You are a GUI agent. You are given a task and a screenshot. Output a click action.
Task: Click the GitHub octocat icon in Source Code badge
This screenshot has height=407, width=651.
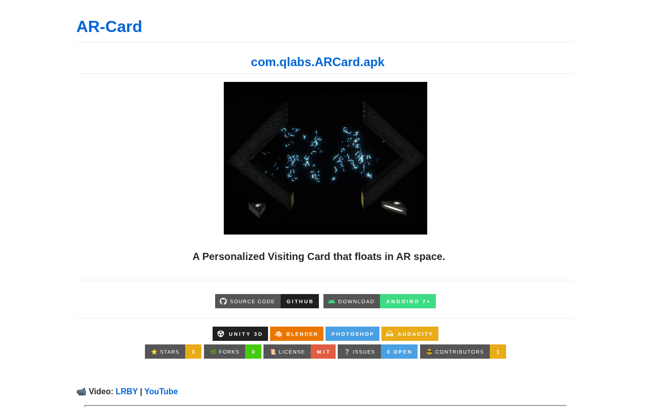pos(223,301)
